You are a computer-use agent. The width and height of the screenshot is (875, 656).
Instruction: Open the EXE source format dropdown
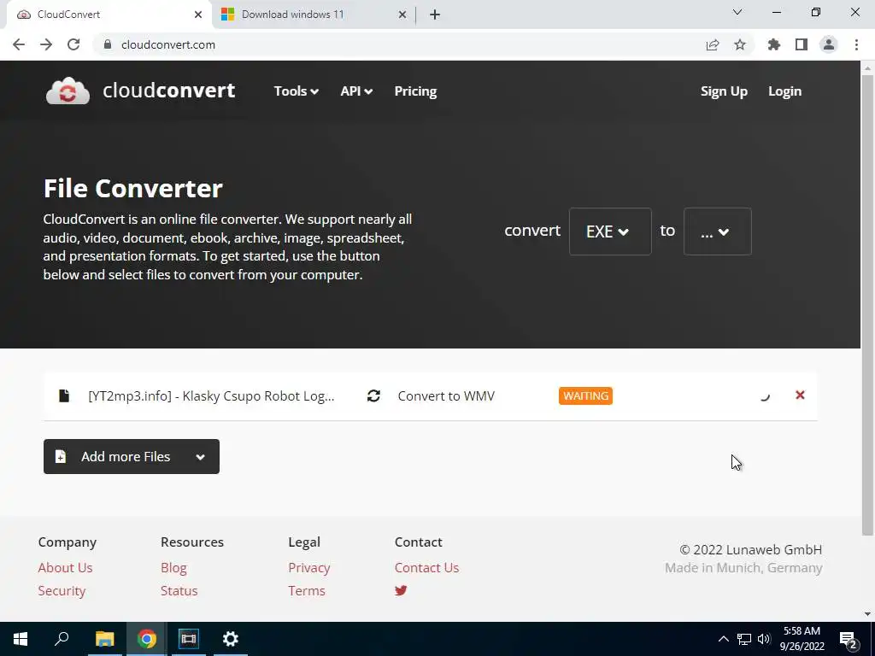[x=610, y=231]
